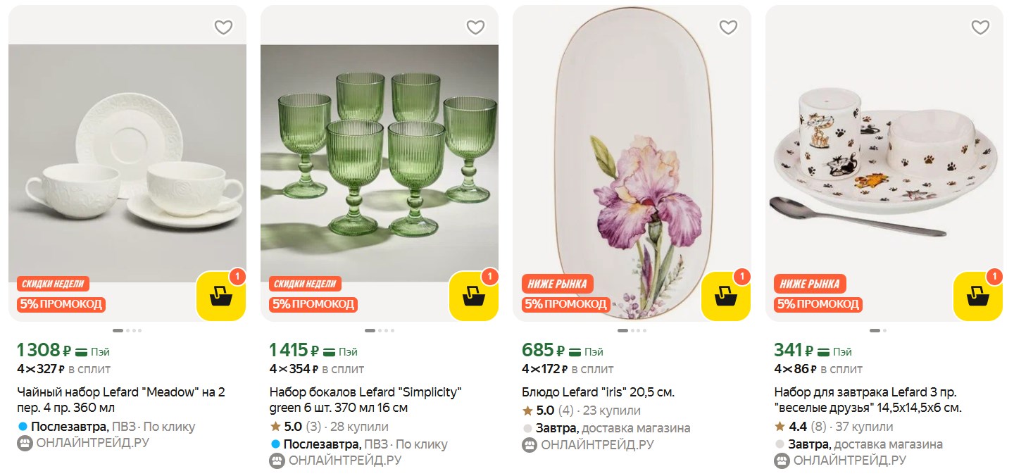The height and width of the screenshot is (476, 1014).
Task: Add Meadow tea set to favorites
Action: click(x=223, y=27)
